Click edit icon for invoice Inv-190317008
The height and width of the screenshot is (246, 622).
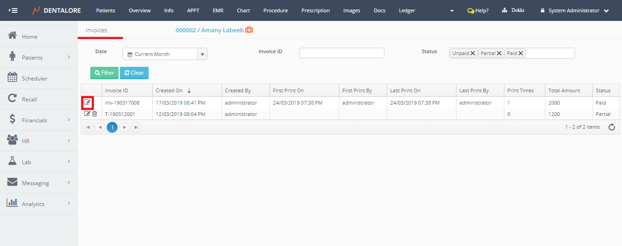coord(87,103)
